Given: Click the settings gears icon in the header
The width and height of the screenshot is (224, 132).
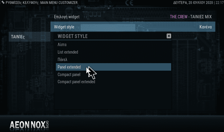Looking at the screenshot, I should point(2,2).
